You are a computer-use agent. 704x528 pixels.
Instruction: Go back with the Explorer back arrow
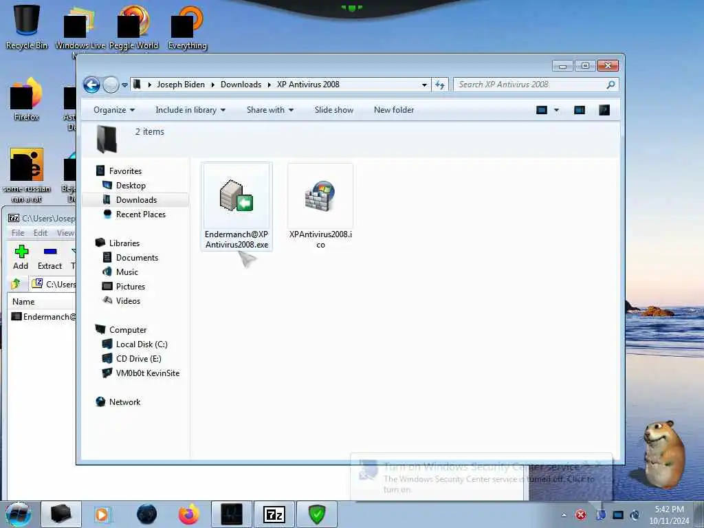tap(91, 85)
